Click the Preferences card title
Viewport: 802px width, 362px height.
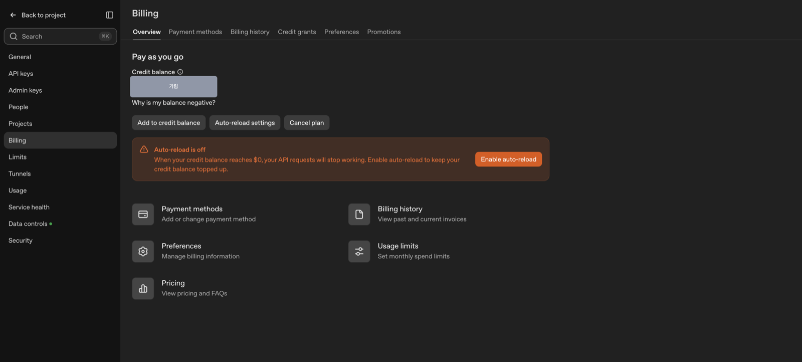point(181,246)
